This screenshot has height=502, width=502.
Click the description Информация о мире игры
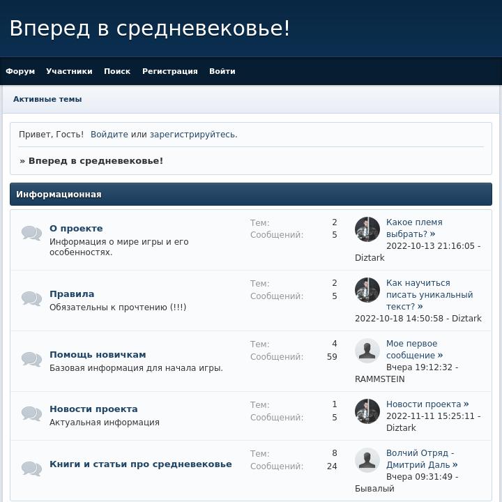click(119, 247)
